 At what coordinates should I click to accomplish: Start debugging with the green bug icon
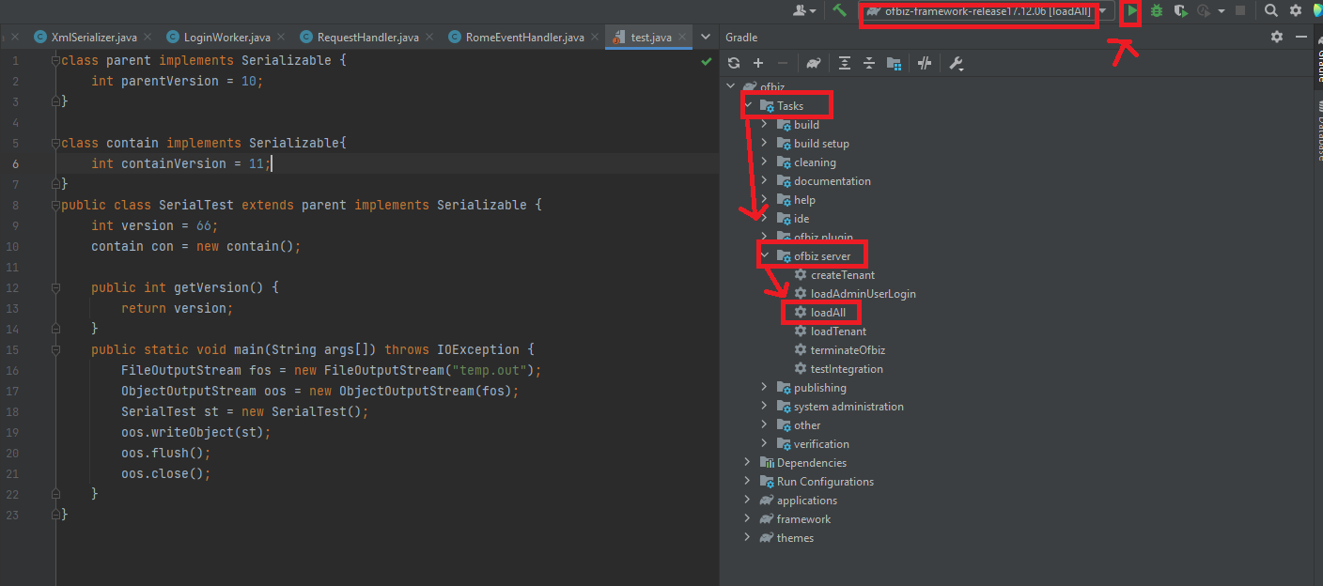[x=1157, y=11]
